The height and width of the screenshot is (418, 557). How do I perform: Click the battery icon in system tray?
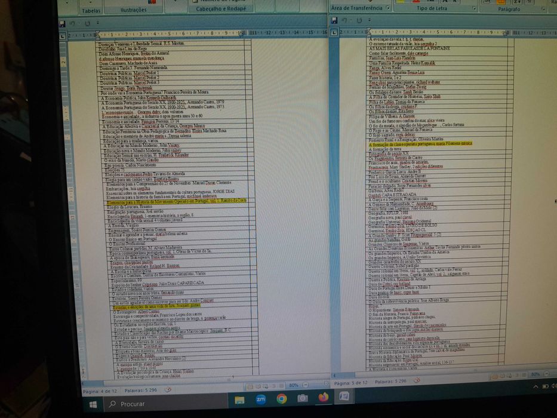click(x=545, y=386)
